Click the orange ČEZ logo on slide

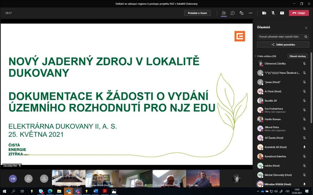[x=239, y=36]
